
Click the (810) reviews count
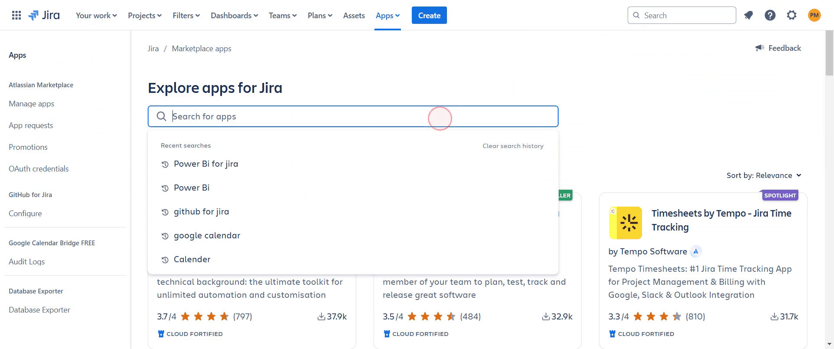695,316
